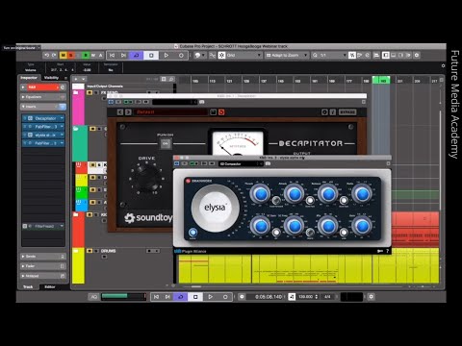Open the elysia insert slot dropdown arrow
Screen dimensions: 462x346
pyautogui.click(x=62, y=135)
